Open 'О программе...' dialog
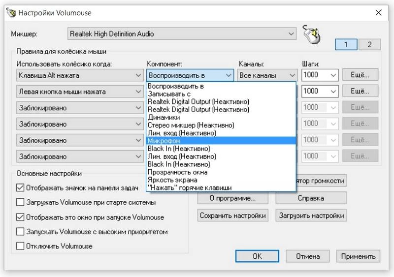The image size is (394, 277). tap(232, 198)
